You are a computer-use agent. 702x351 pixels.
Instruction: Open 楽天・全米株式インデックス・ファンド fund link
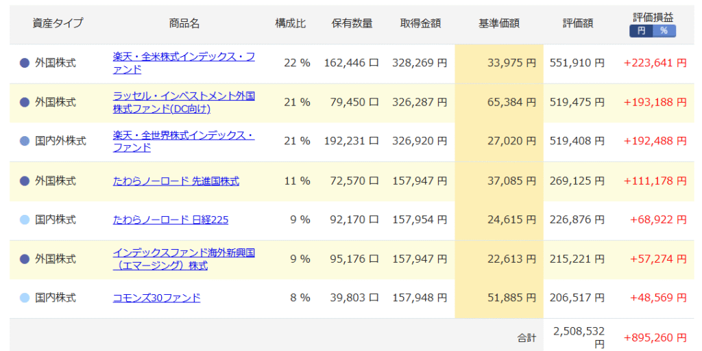pos(184,63)
